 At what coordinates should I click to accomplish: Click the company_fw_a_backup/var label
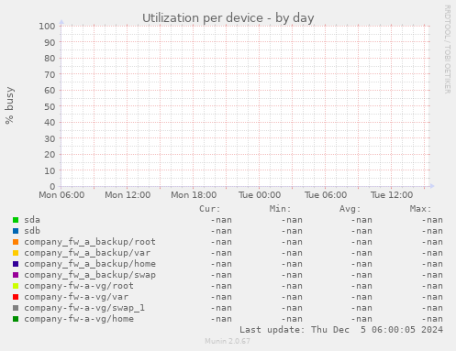(x=87, y=253)
